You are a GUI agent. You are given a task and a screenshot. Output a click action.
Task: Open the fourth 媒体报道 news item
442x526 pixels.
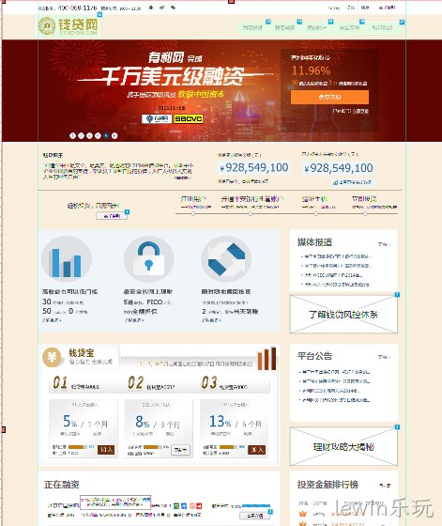pos(337,285)
